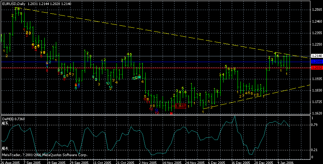Click the DeM(8) 0.7360 indicator label
The width and height of the screenshot is (323, 164).
(x=16, y=118)
